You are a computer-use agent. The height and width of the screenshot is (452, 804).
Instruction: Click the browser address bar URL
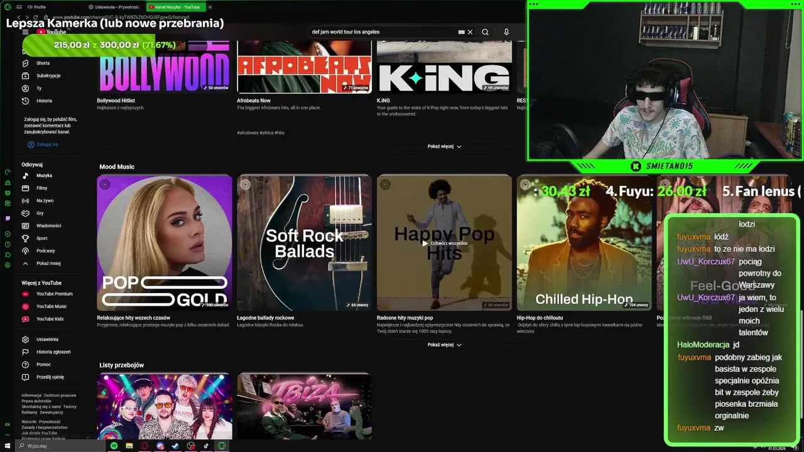[x=119, y=17]
